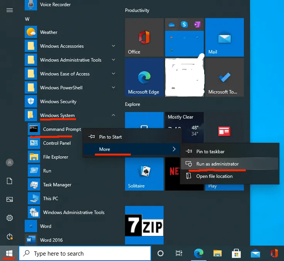Open Settings gear in Start sidebar
Viewport: 284px width, 261px height.
pyautogui.click(x=10, y=218)
